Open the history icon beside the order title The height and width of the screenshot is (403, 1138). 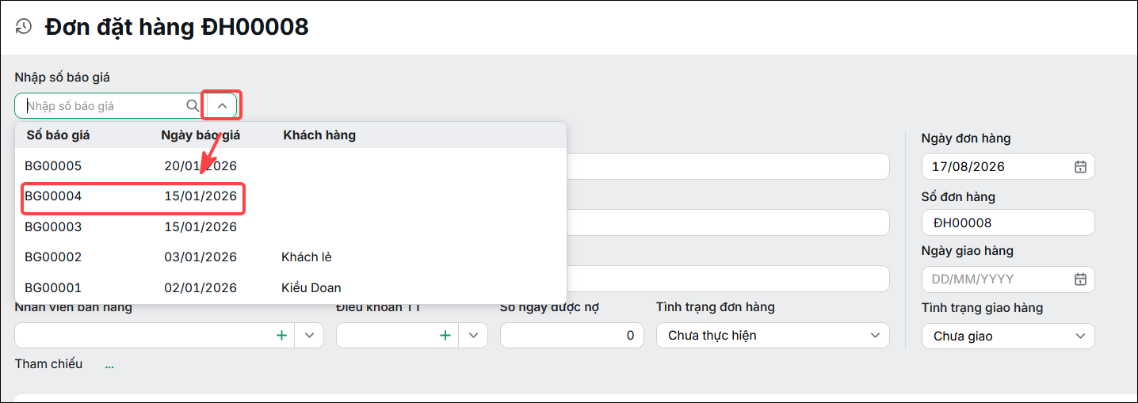(24, 27)
